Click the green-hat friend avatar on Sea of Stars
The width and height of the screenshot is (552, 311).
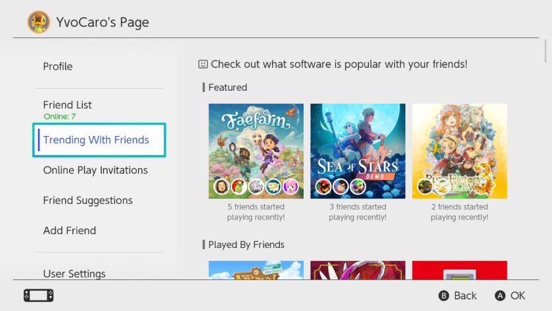pos(357,187)
